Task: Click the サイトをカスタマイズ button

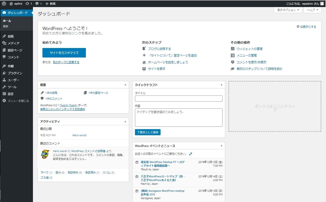Action: 64,53
